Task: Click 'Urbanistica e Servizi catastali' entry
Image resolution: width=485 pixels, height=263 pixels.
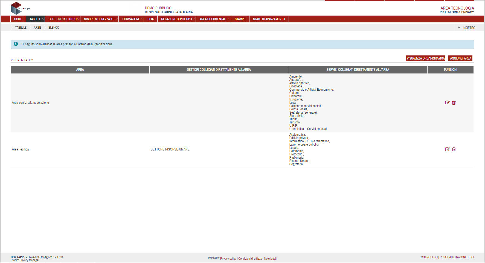Action: click(308, 129)
